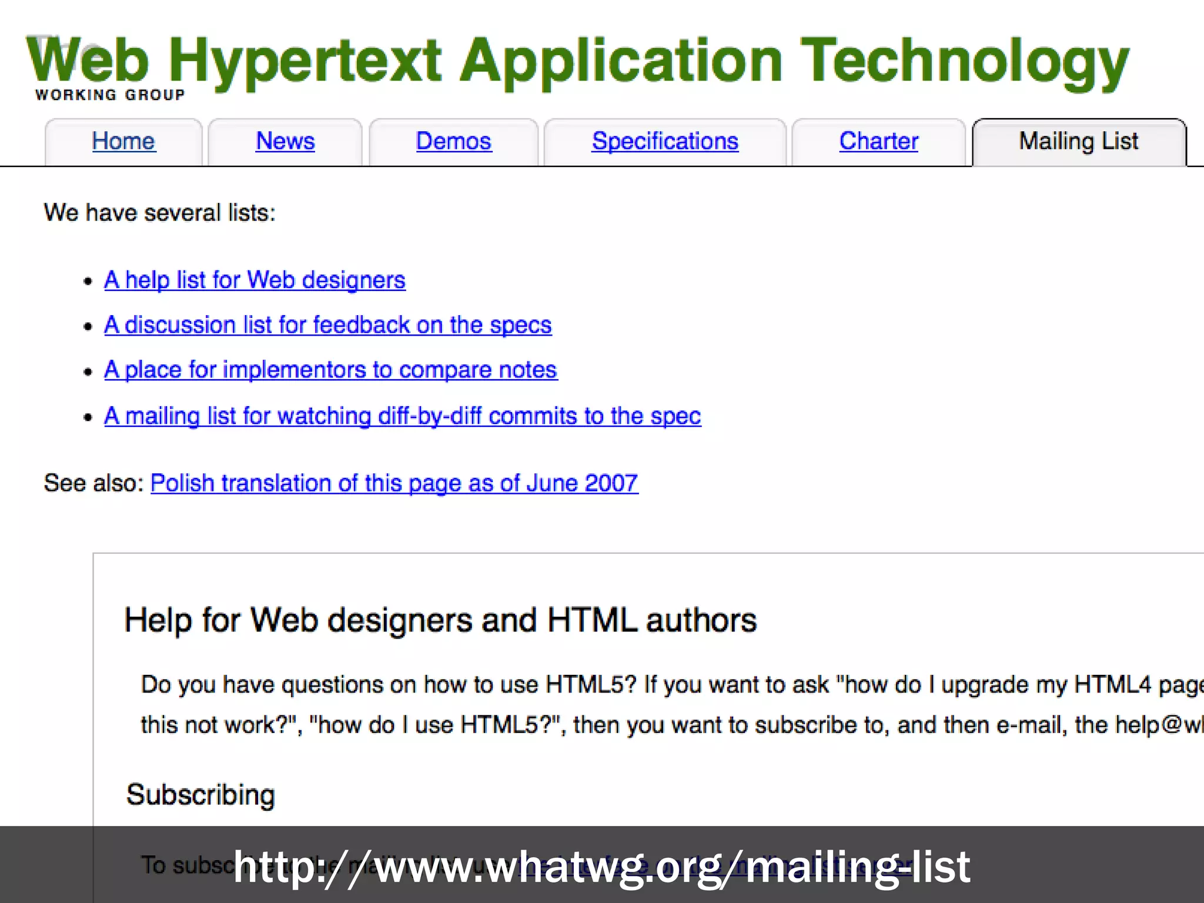Open the Charter tab
The image size is (1204, 903).
click(x=878, y=142)
